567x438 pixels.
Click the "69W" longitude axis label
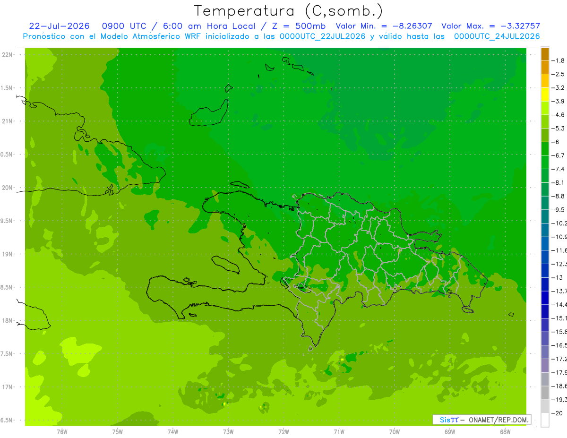click(x=450, y=432)
